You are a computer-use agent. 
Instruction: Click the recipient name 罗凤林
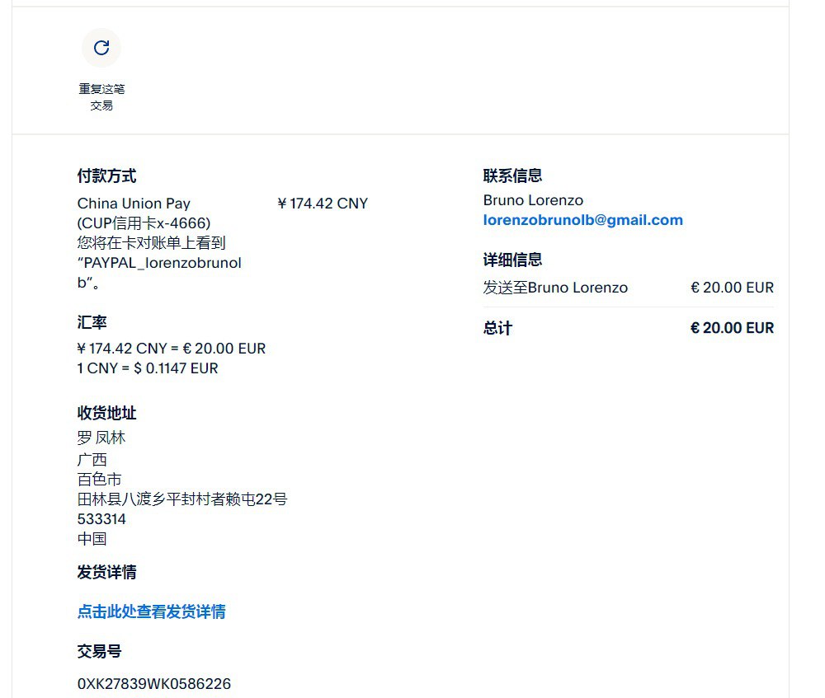point(101,438)
